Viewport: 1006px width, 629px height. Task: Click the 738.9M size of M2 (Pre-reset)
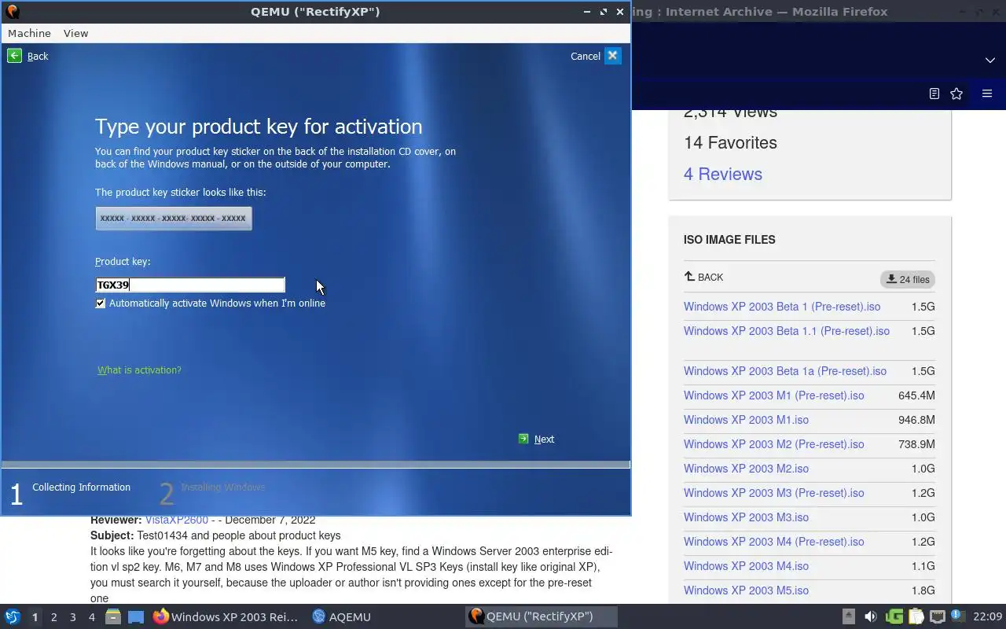(916, 444)
